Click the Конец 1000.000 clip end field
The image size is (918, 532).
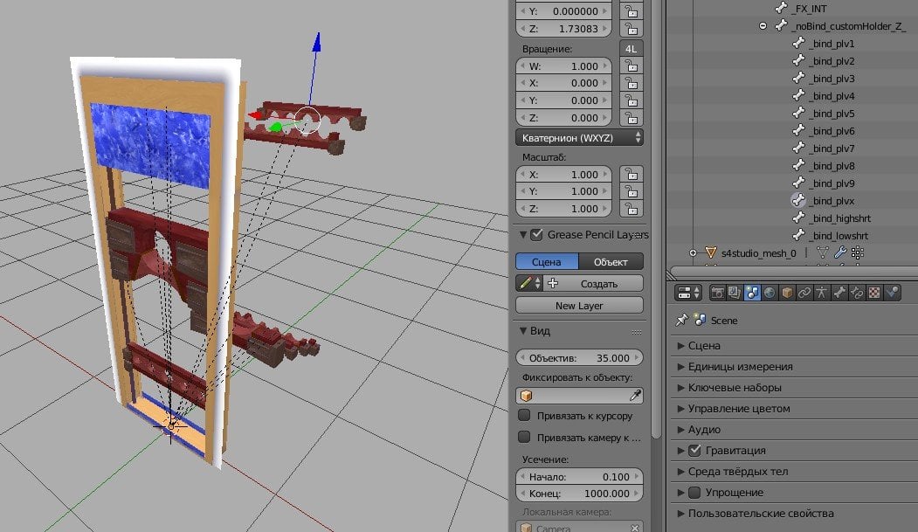tap(579, 494)
